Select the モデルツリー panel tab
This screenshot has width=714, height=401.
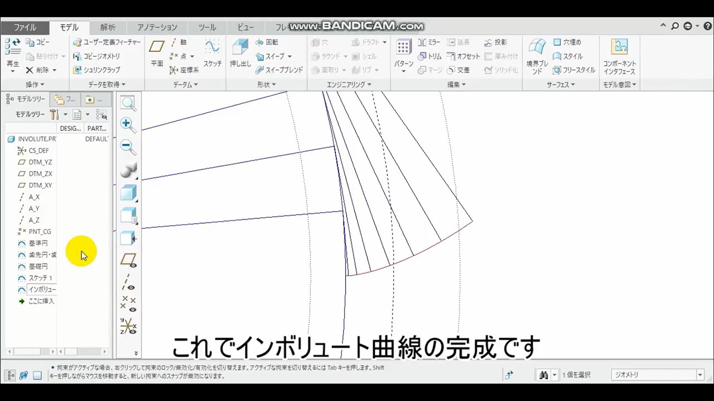point(26,99)
